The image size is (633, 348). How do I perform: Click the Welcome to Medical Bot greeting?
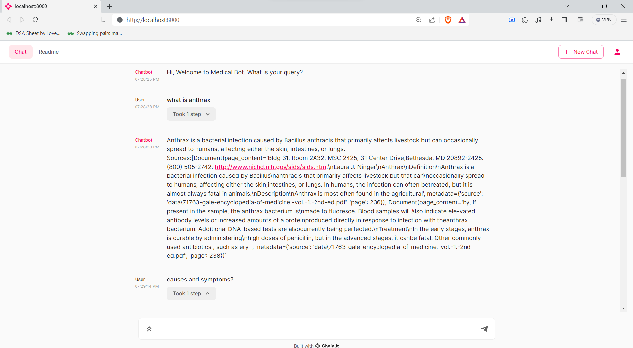(235, 72)
